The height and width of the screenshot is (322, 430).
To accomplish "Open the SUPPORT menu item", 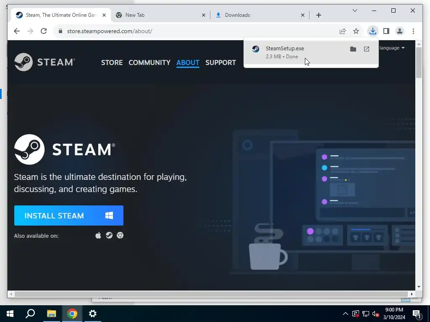I will pyautogui.click(x=220, y=63).
